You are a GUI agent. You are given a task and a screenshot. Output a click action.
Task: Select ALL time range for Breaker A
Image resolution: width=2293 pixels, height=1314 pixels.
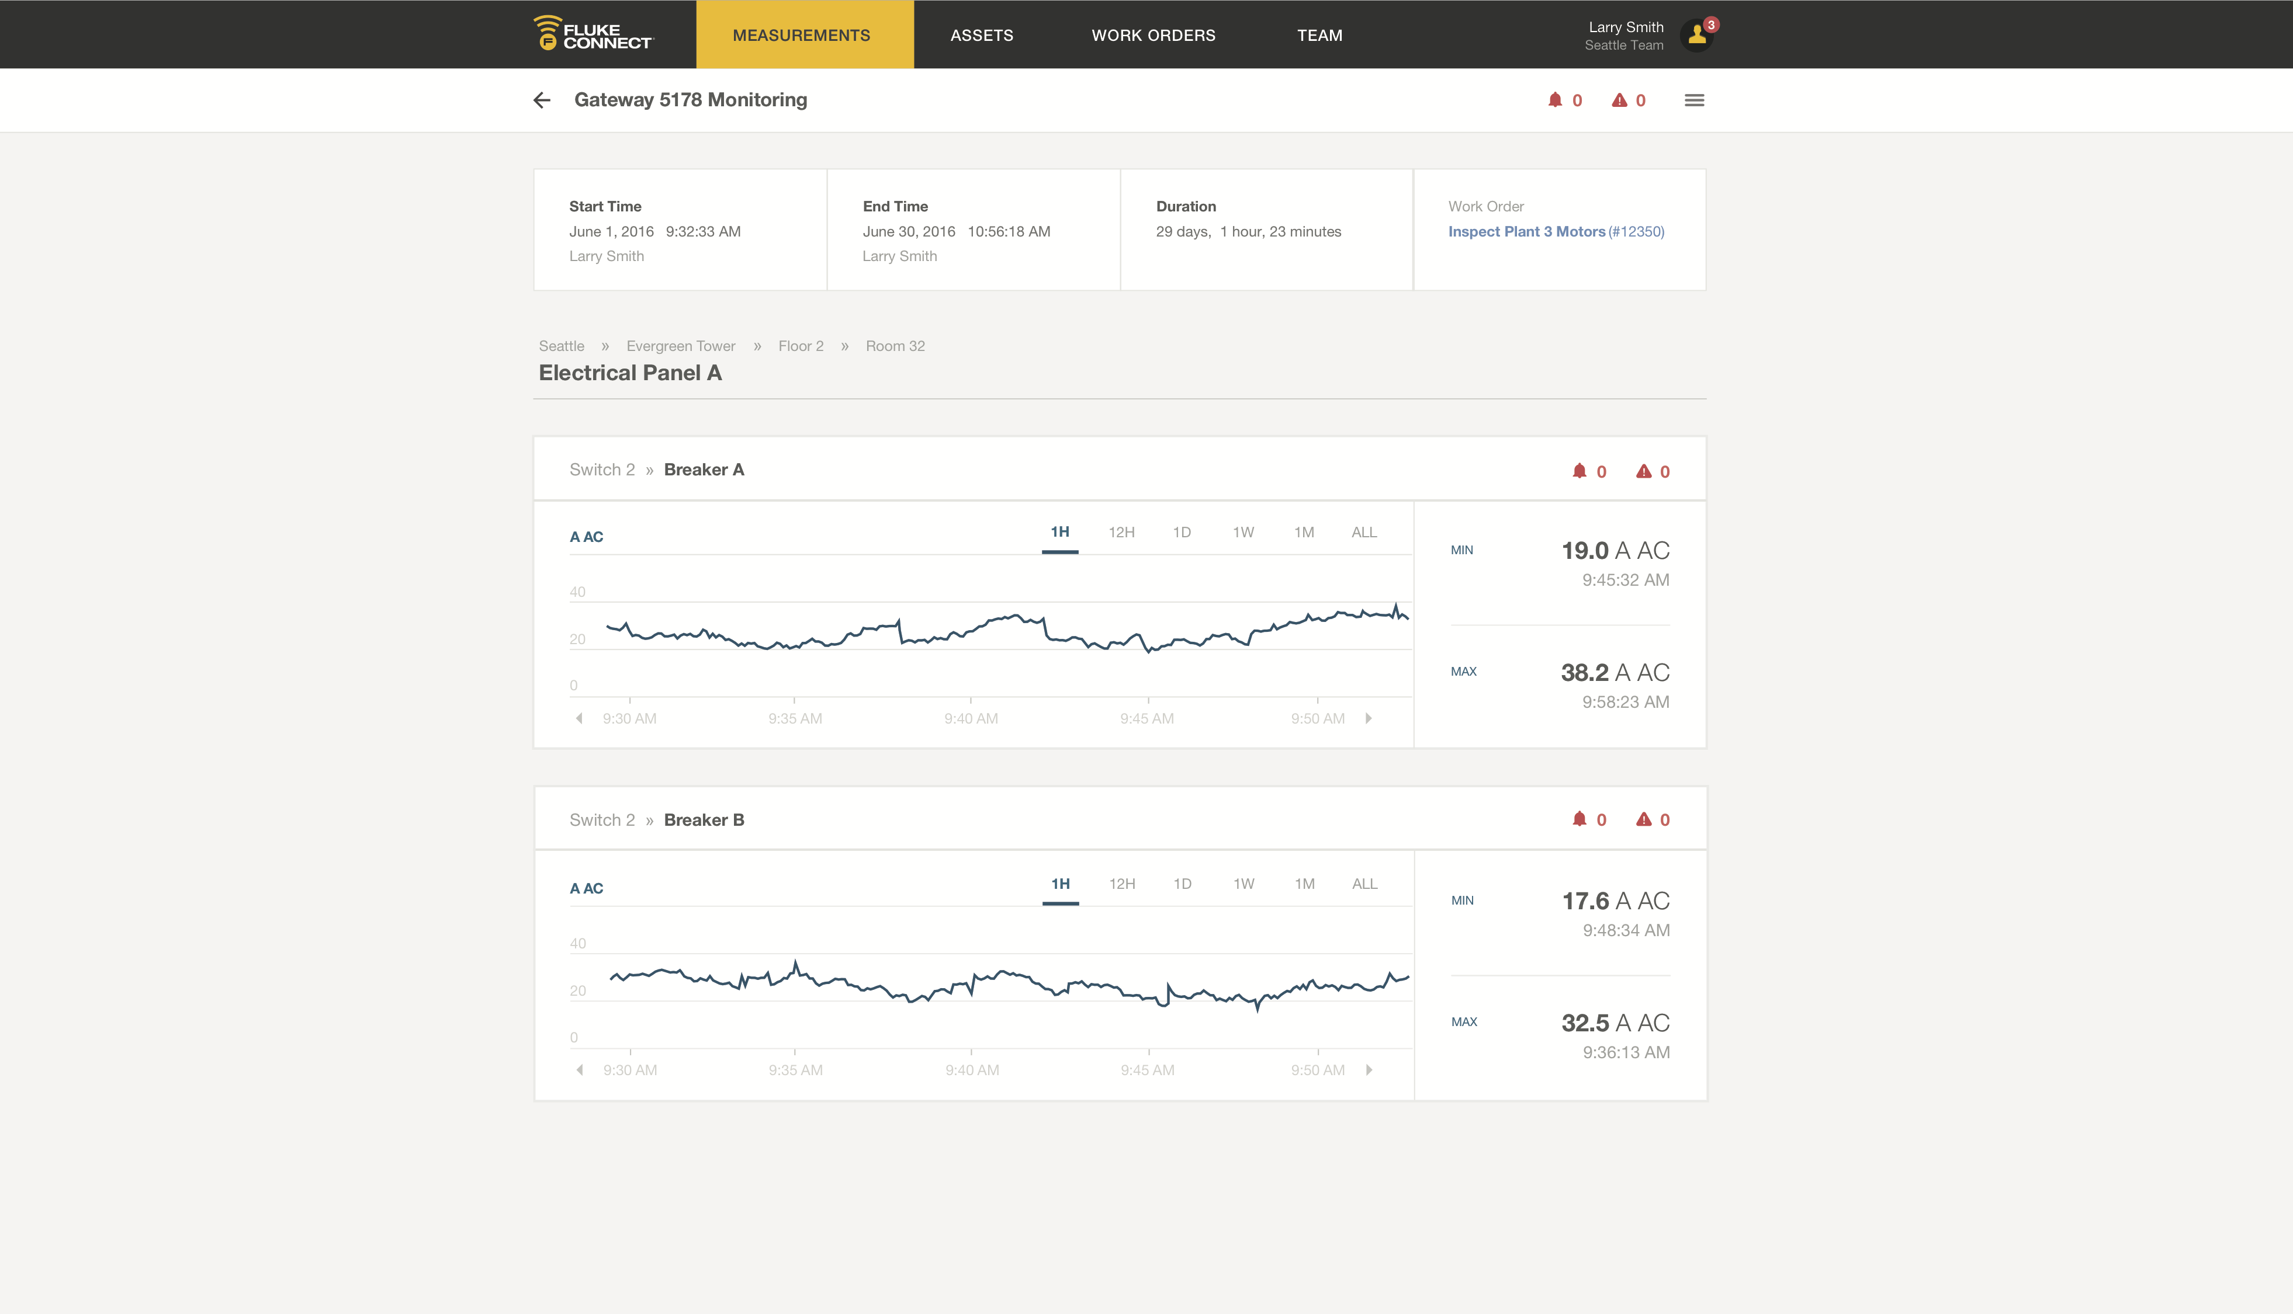[1363, 533]
